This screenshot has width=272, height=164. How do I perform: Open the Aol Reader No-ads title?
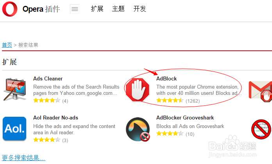tap(56, 118)
